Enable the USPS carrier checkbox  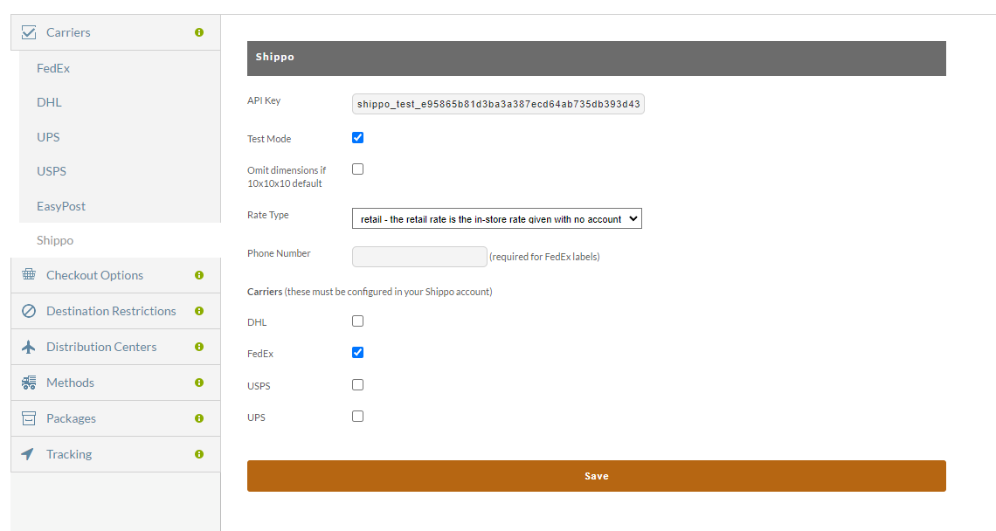pyautogui.click(x=357, y=385)
